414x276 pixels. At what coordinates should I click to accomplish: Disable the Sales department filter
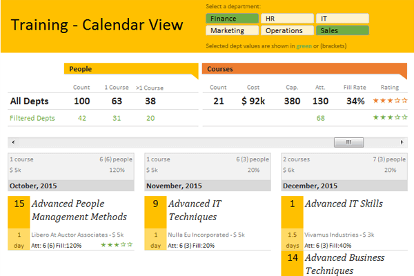[342, 30]
